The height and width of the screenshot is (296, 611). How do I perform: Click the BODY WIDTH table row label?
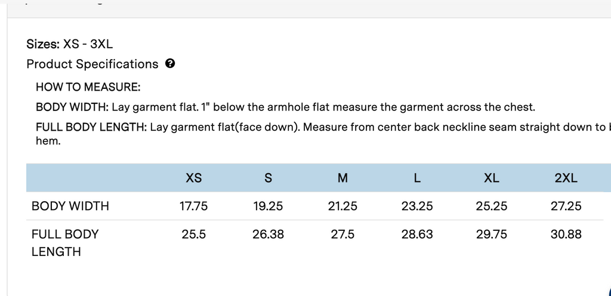click(70, 206)
